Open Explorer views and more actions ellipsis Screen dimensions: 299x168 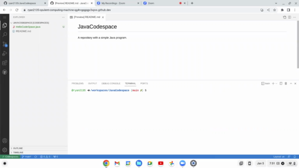click(64, 17)
